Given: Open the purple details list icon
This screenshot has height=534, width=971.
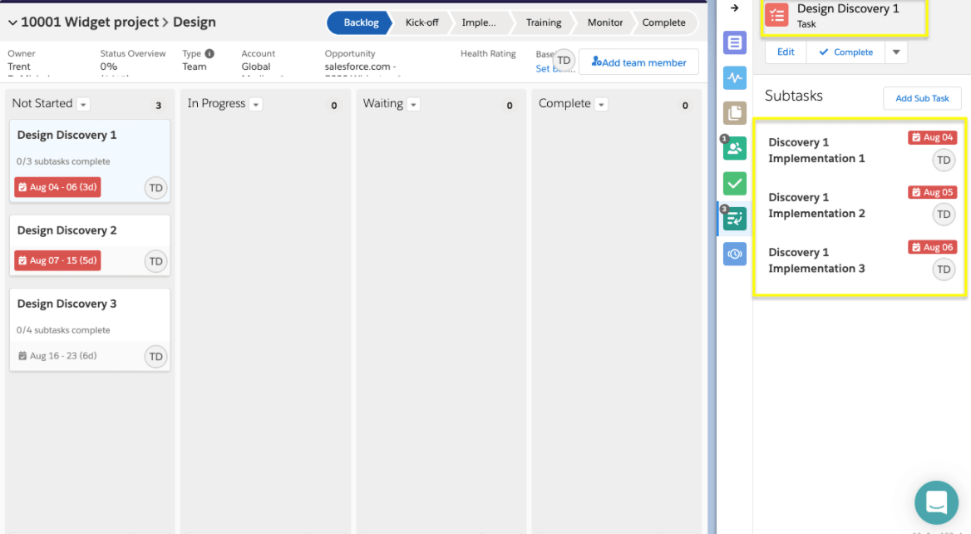Looking at the screenshot, I should click(734, 42).
